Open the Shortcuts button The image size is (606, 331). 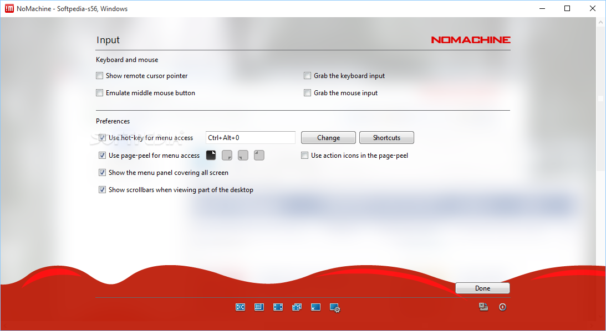386,138
